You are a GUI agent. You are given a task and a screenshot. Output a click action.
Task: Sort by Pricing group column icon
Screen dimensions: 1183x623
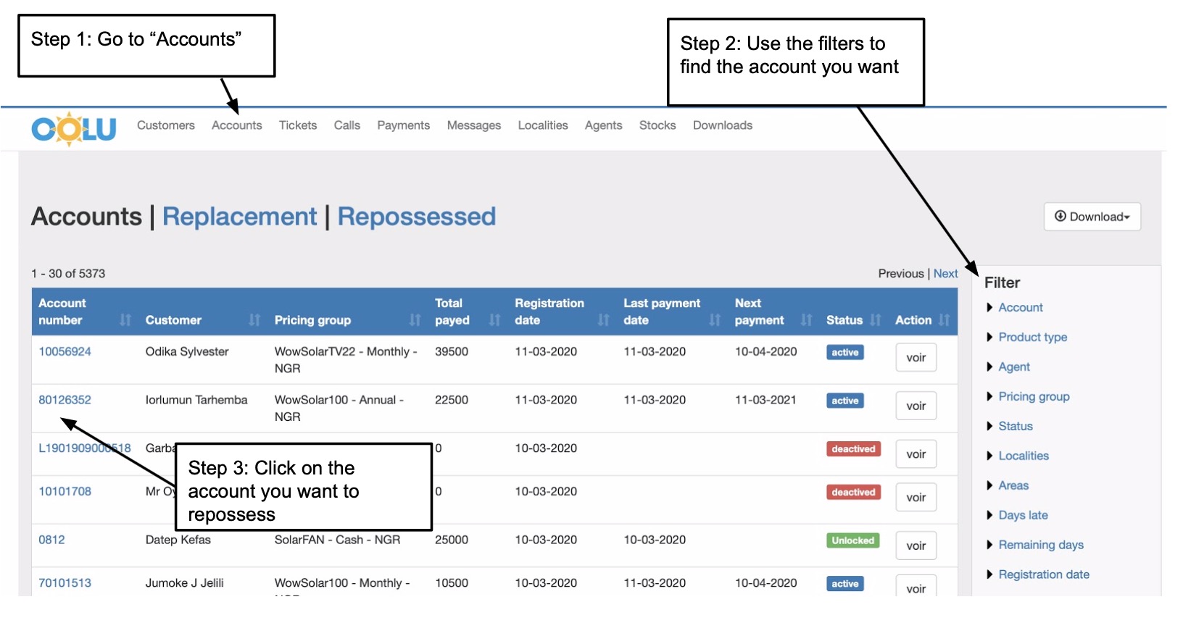pos(415,320)
